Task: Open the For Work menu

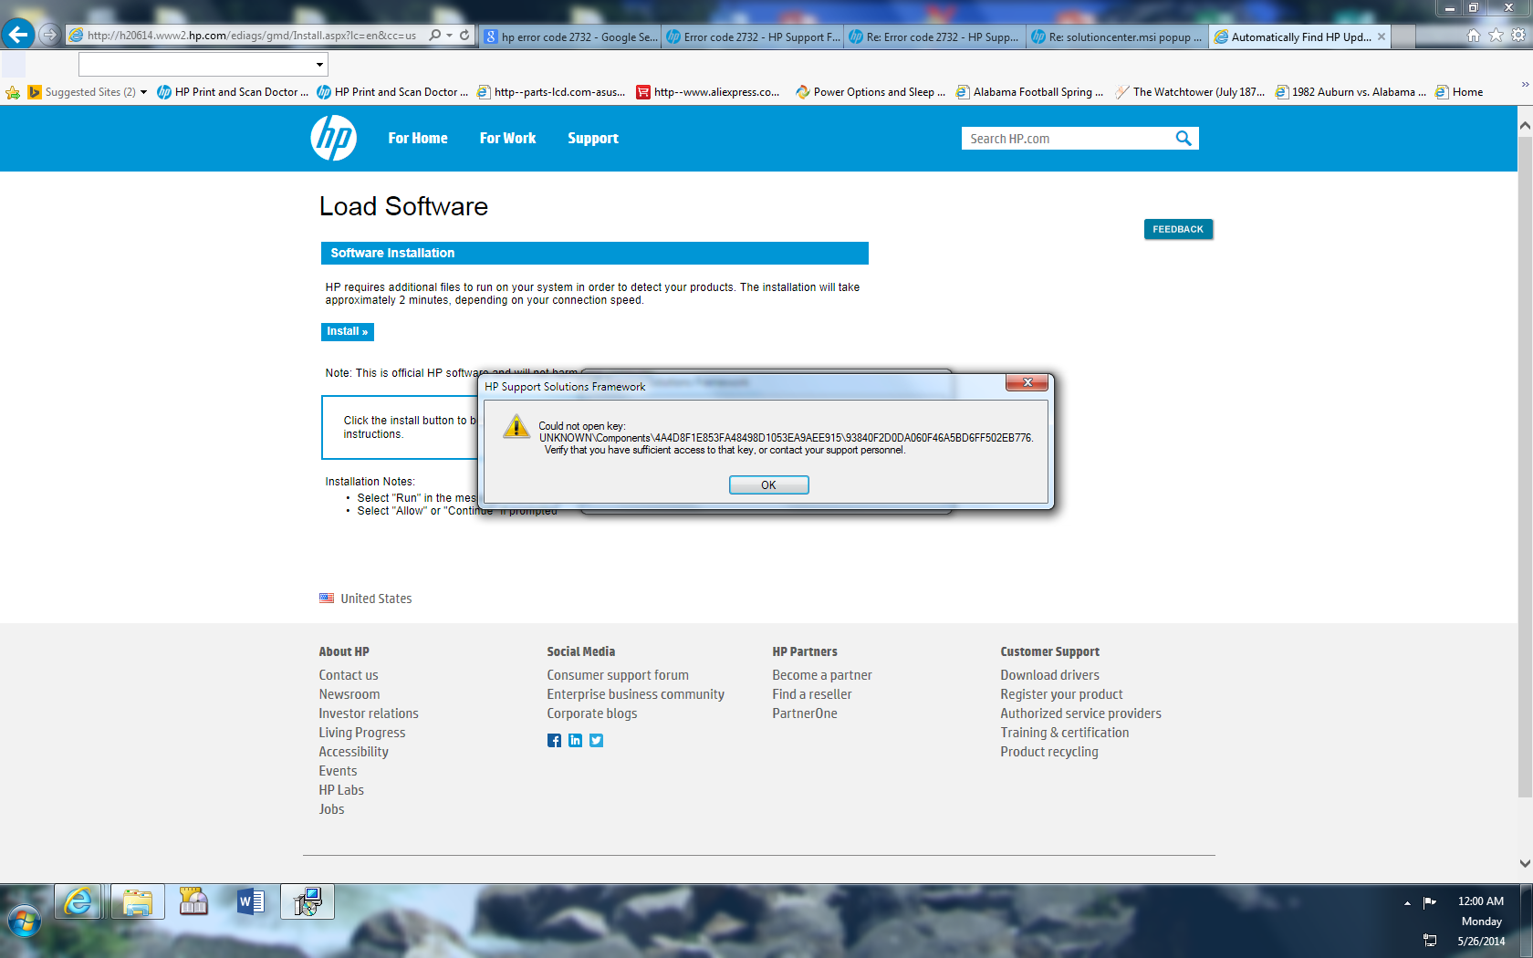Action: [507, 139]
